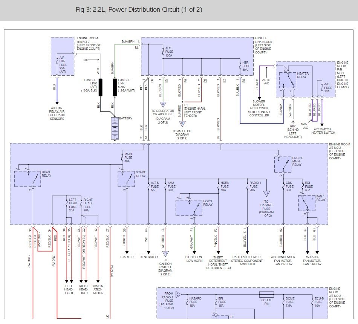This screenshot has width=358, height=324.
Task: Click 'BATTERY' label
Action: tap(126, 118)
